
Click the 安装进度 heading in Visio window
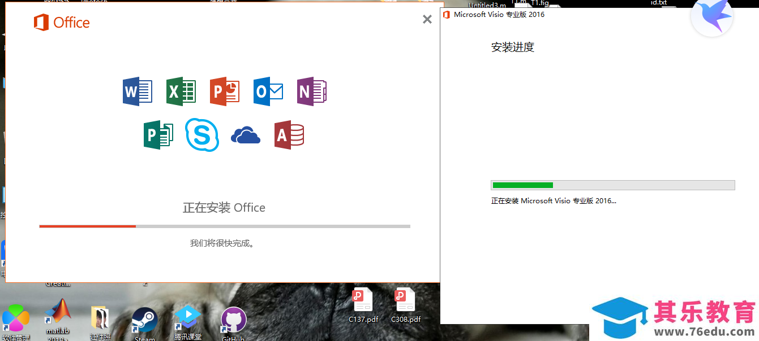pos(513,47)
